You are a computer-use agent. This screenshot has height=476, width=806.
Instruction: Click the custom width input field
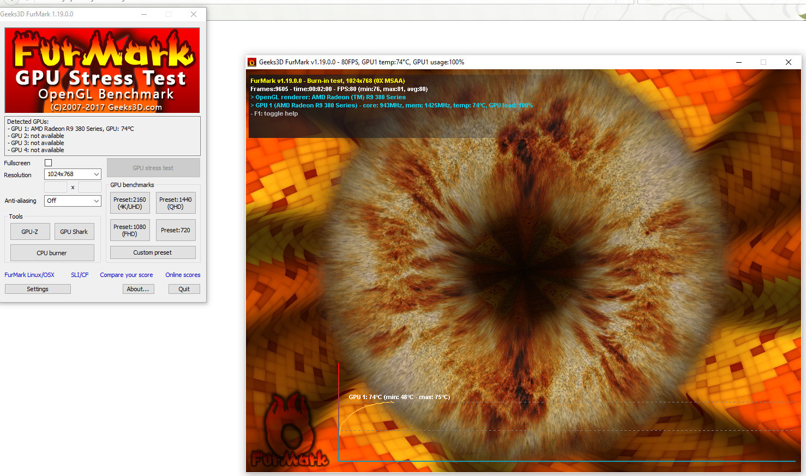(56, 187)
